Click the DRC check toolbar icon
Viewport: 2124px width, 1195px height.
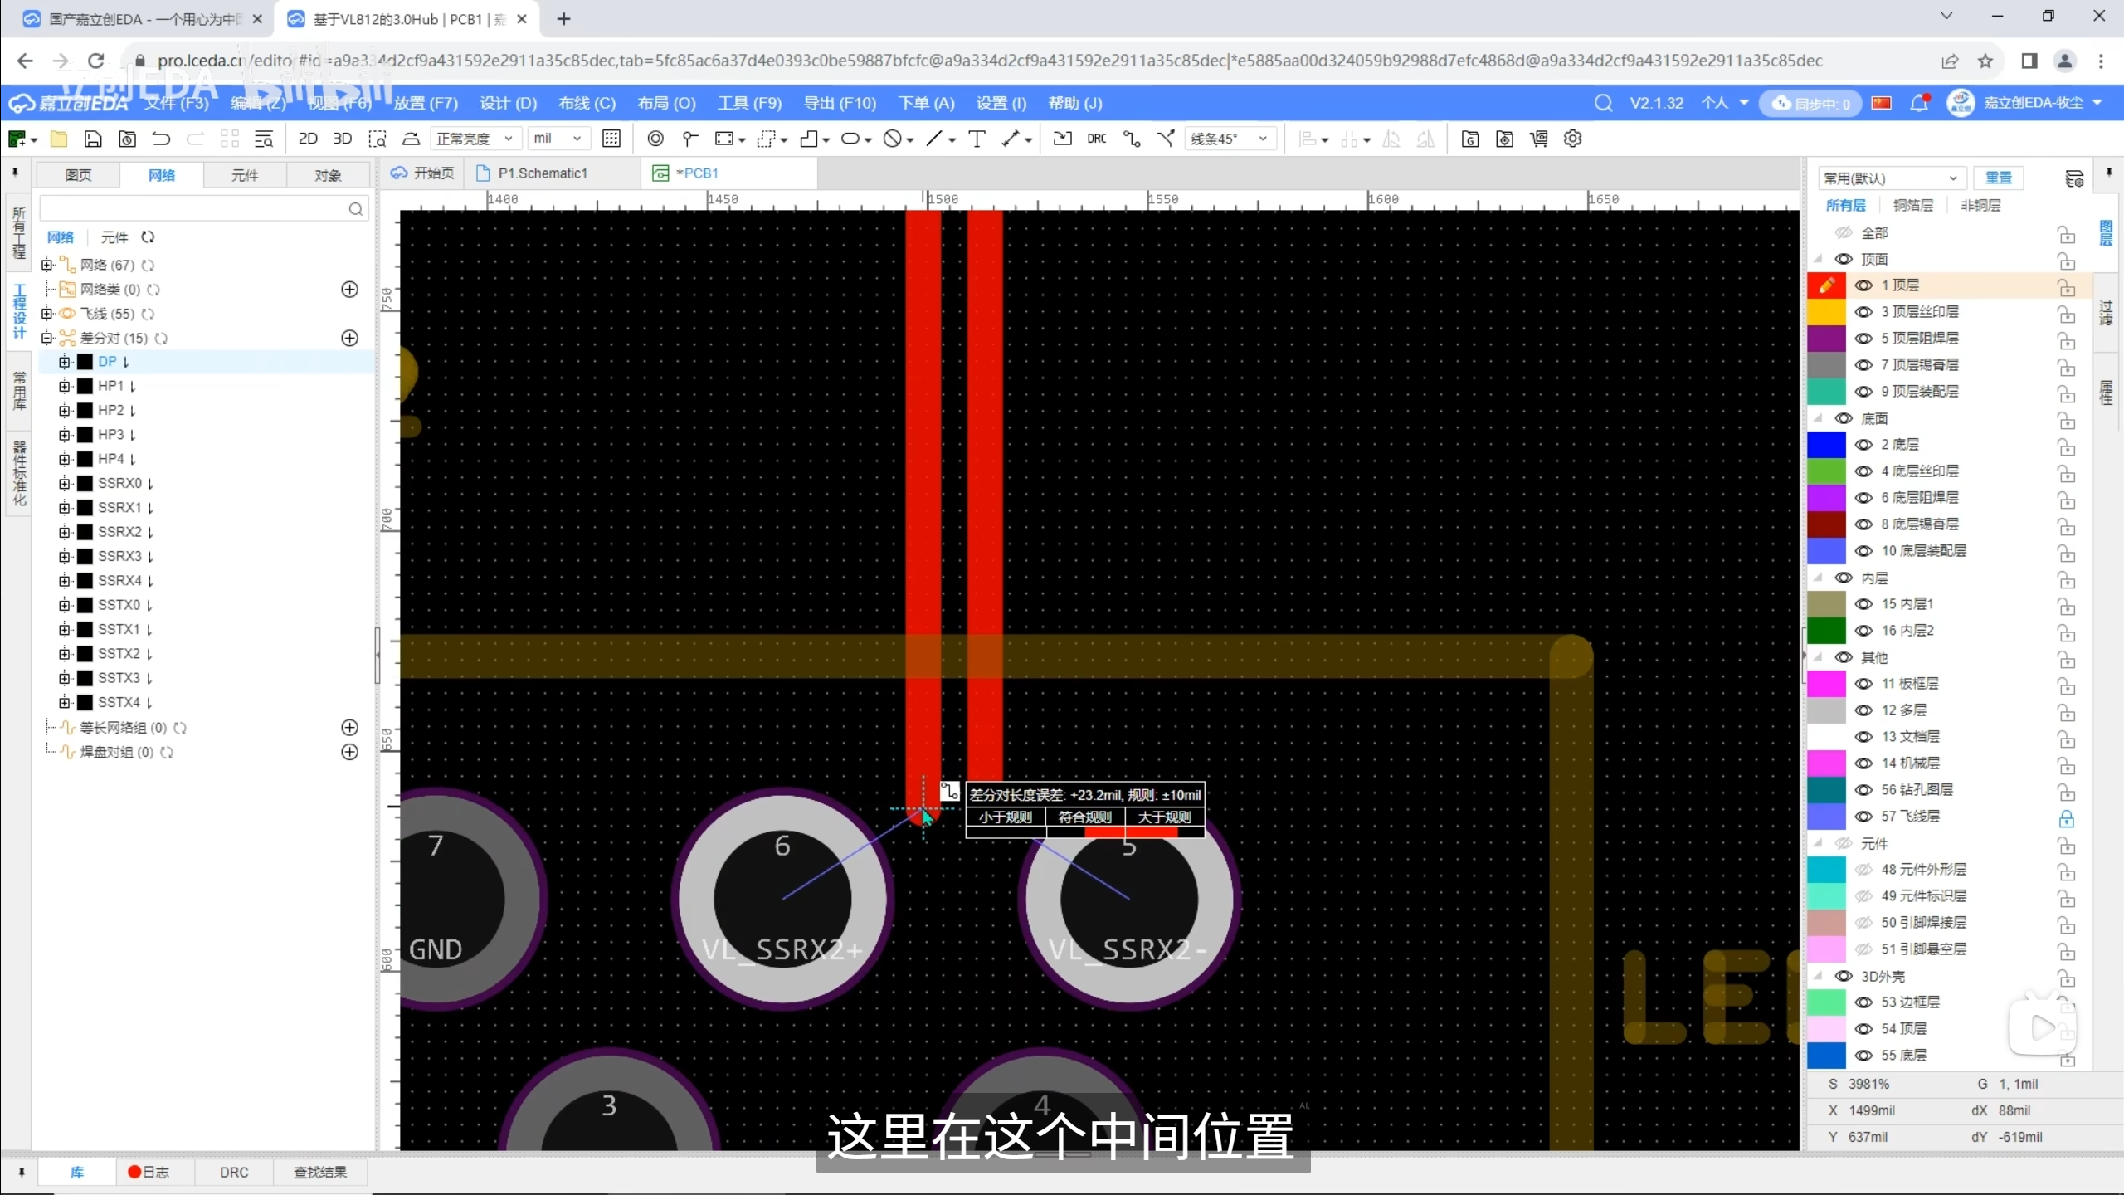coord(1097,139)
